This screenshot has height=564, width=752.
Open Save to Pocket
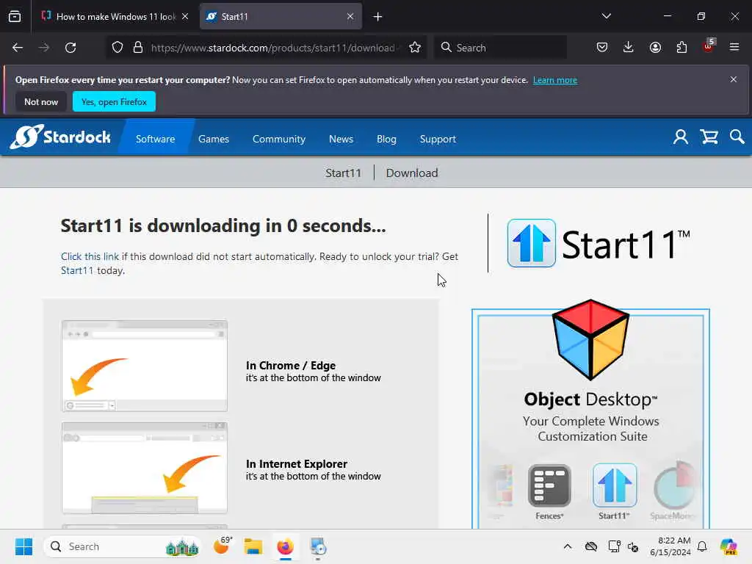coord(602,48)
